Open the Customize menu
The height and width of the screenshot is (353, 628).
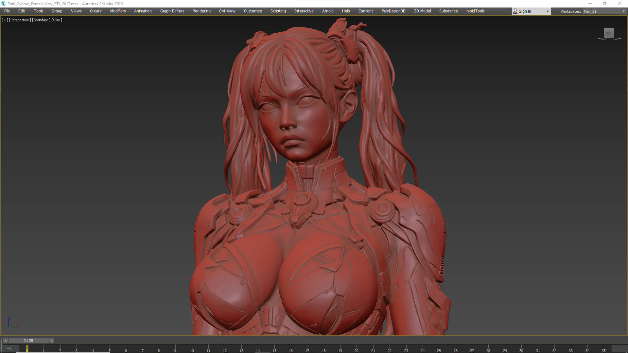pyautogui.click(x=253, y=11)
